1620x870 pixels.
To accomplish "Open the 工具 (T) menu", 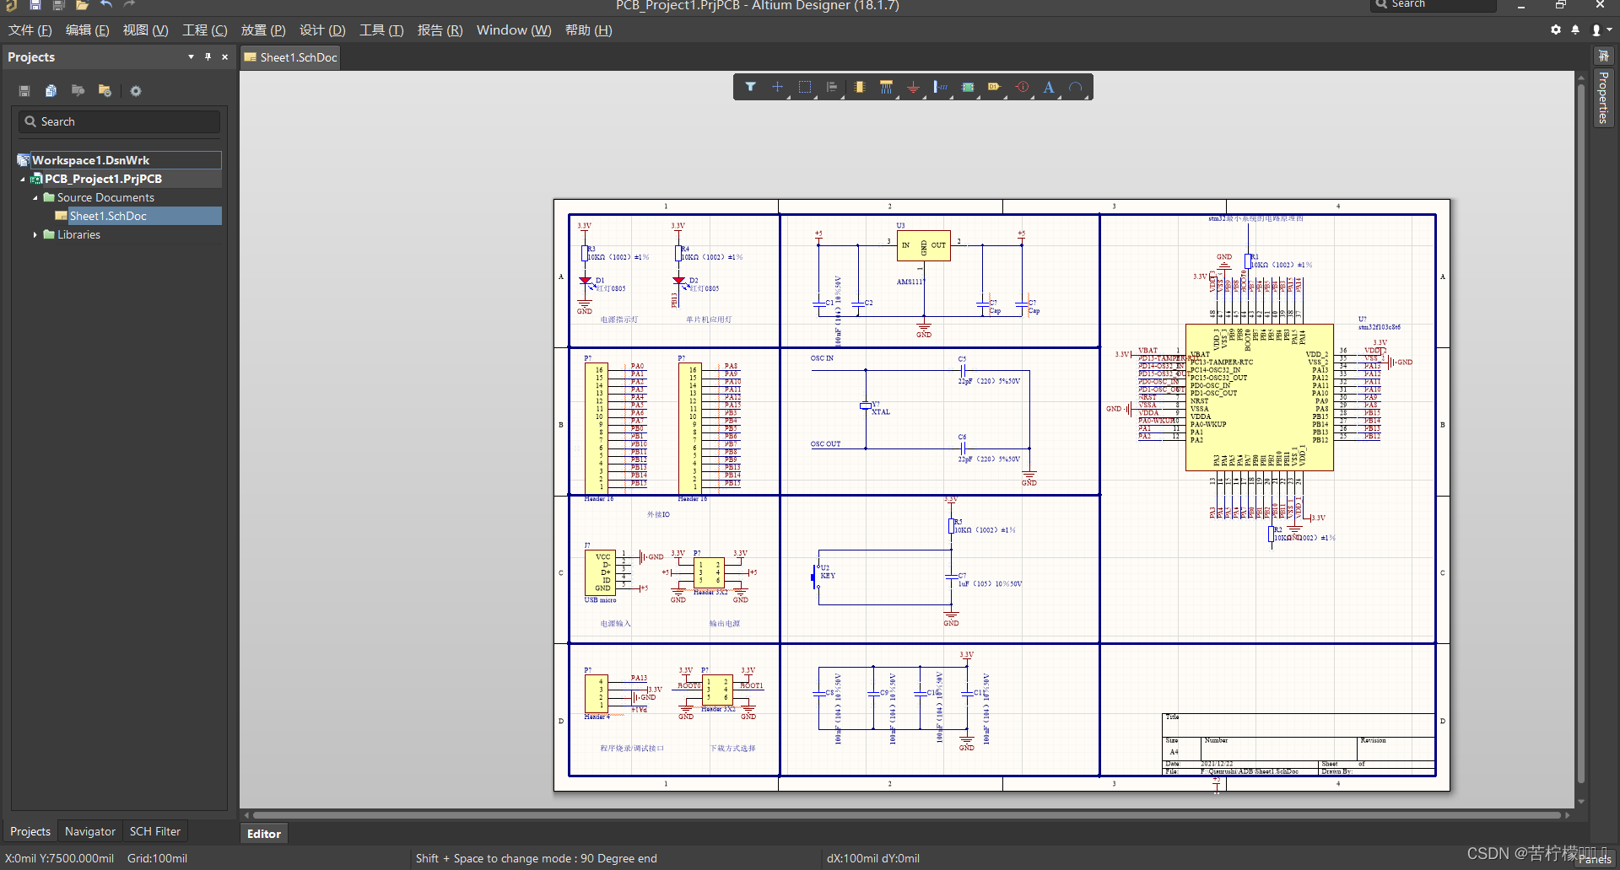I will [x=381, y=30].
